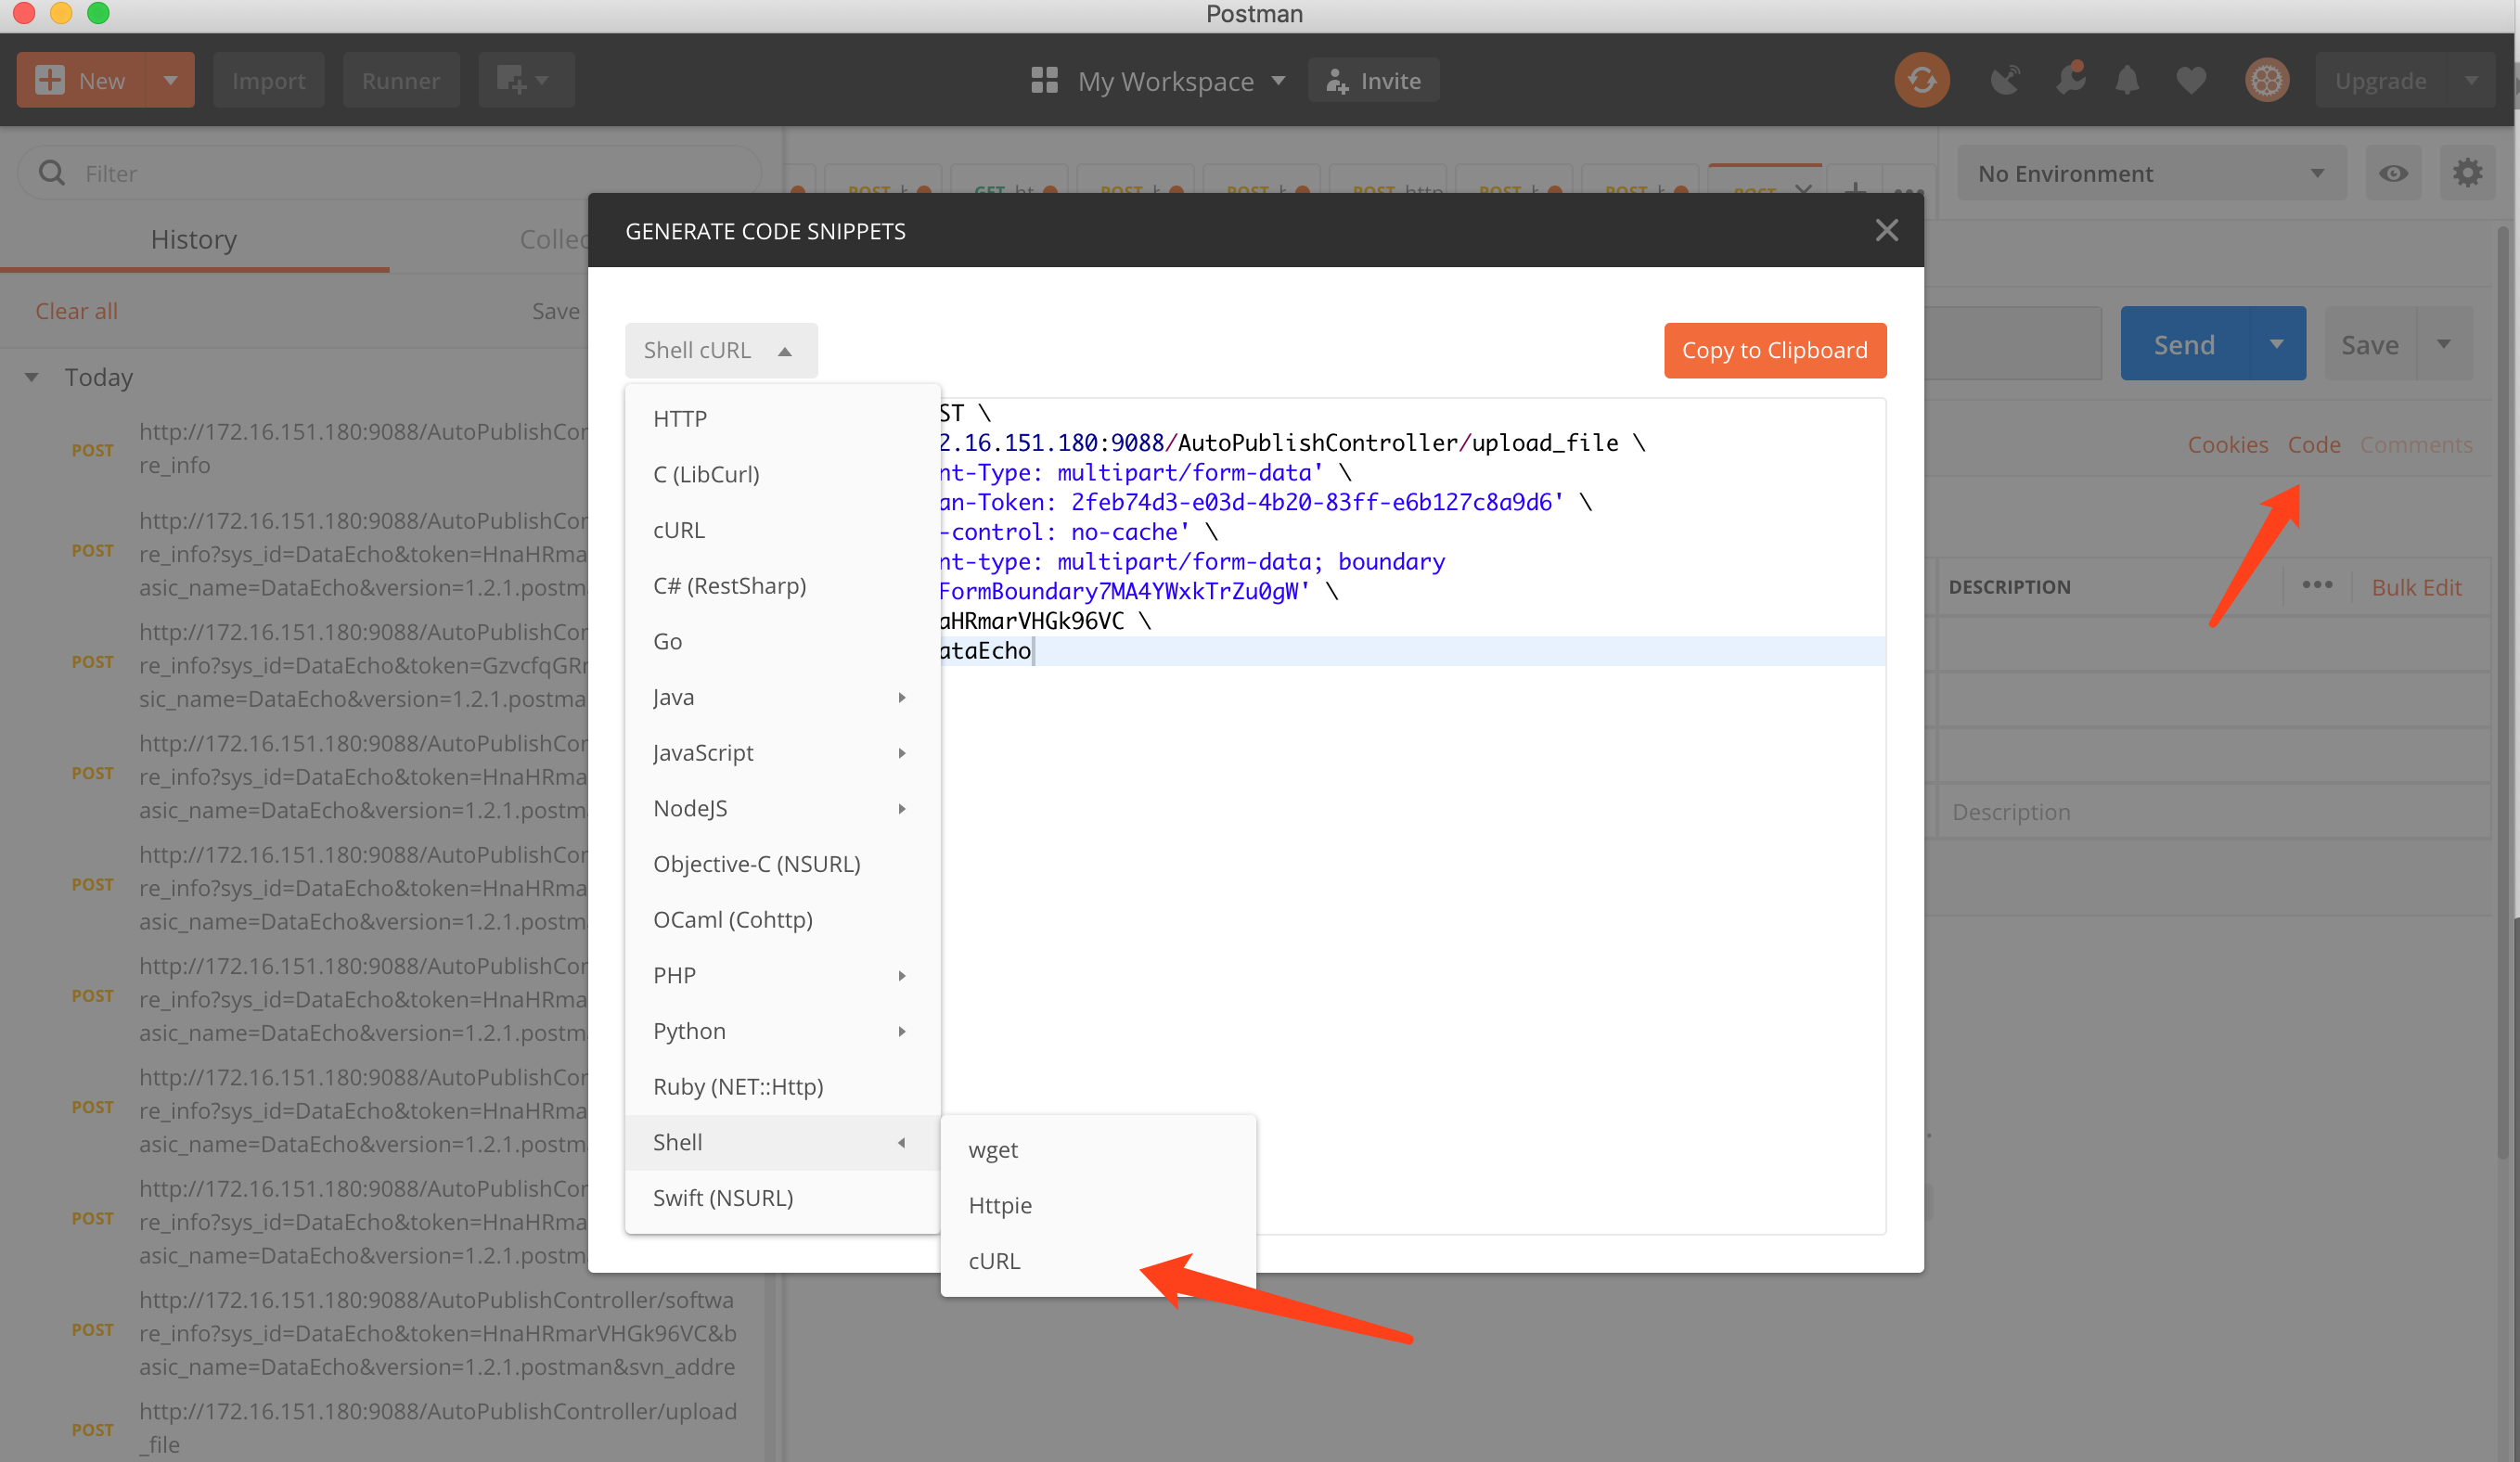This screenshot has height=1462, width=2520.
Task: Click the Clear all link in History
Action: pos(76,310)
